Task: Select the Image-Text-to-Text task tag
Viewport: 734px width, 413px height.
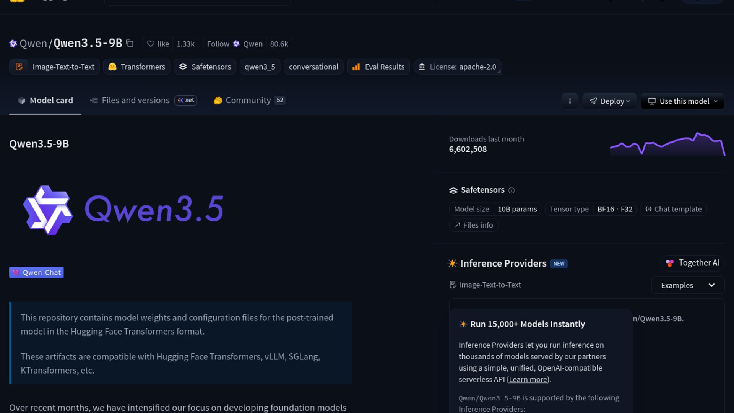Action: pyautogui.click(x=55, y=67)
